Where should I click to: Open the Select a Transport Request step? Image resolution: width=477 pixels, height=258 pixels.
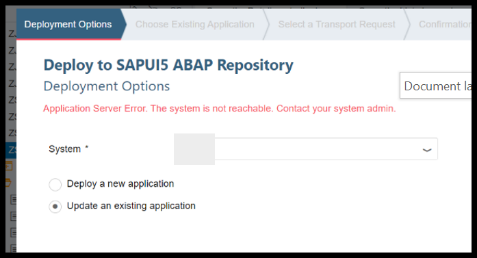click(x=337, y=25)
